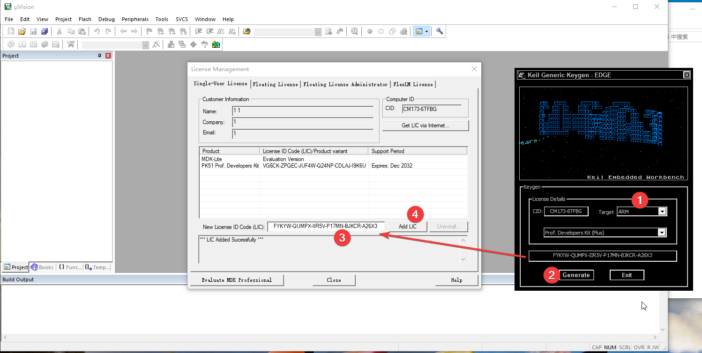Navigate backwards with left arrow icon
Image resolution: width=702 pixels, height=353 pixels.
(x=123, y=31)
